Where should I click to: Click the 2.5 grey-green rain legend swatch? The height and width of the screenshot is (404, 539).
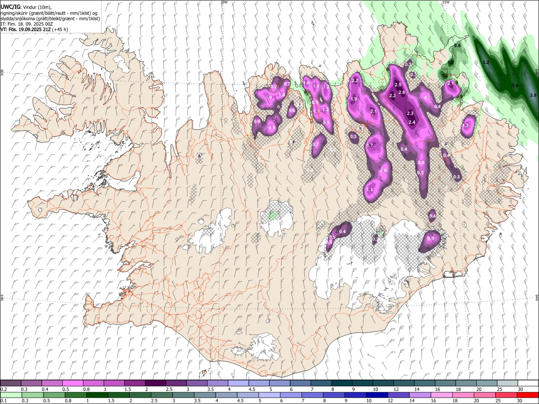point(162,395)
